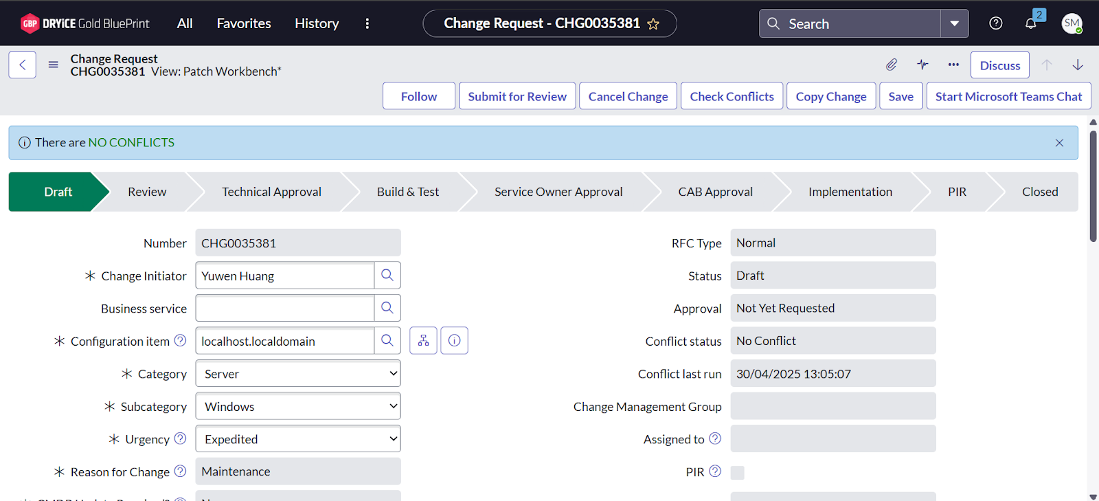Open the History menu
The image size is (1099, 501).
click(x=317, y=23)
